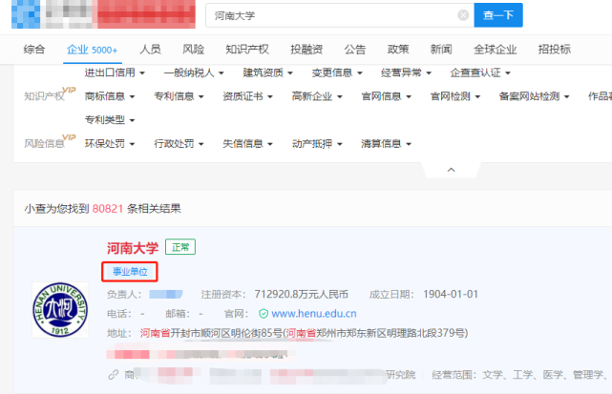Click the registered capital 712920.8万元人民币
Image resolution: width=612 pixels, height=394 pixels.
(x=302, y=294)
